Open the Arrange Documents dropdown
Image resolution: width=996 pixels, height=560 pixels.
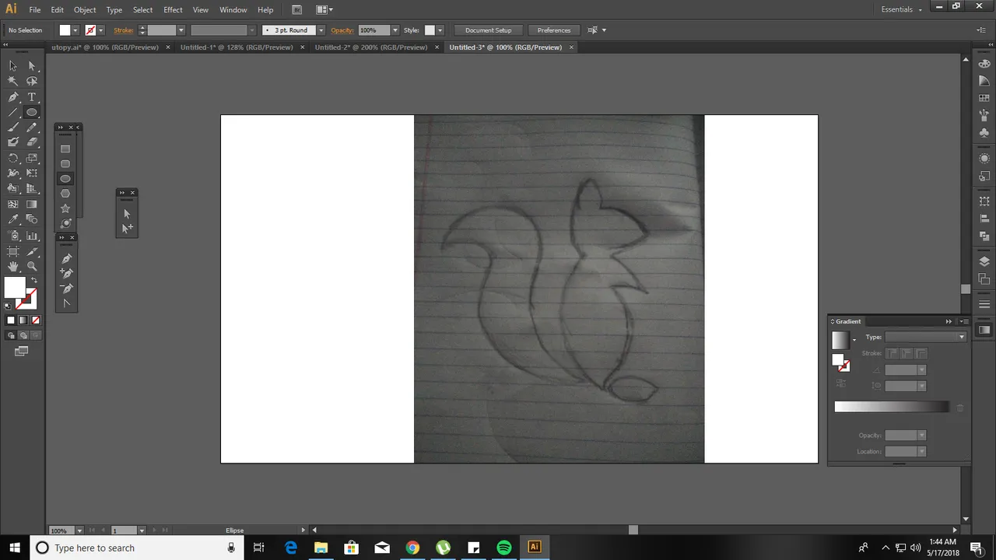325,10
